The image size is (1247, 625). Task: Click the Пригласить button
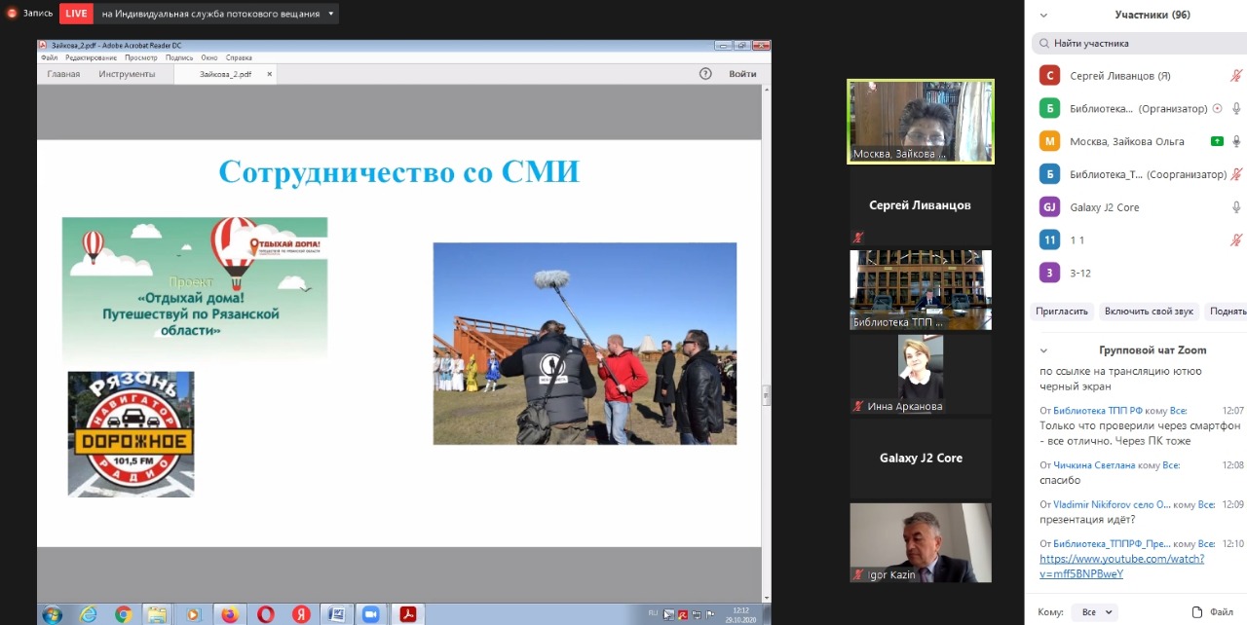click(x=1062, y=312)
